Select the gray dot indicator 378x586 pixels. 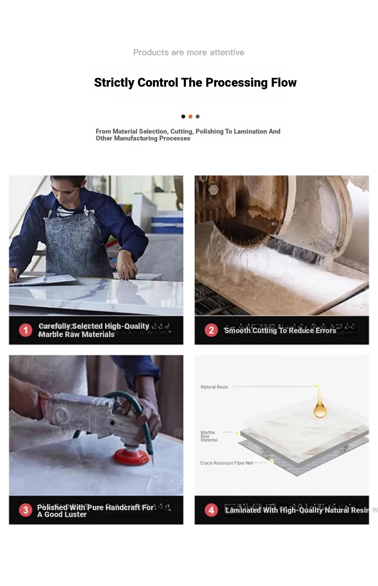[x=198, y=116]
